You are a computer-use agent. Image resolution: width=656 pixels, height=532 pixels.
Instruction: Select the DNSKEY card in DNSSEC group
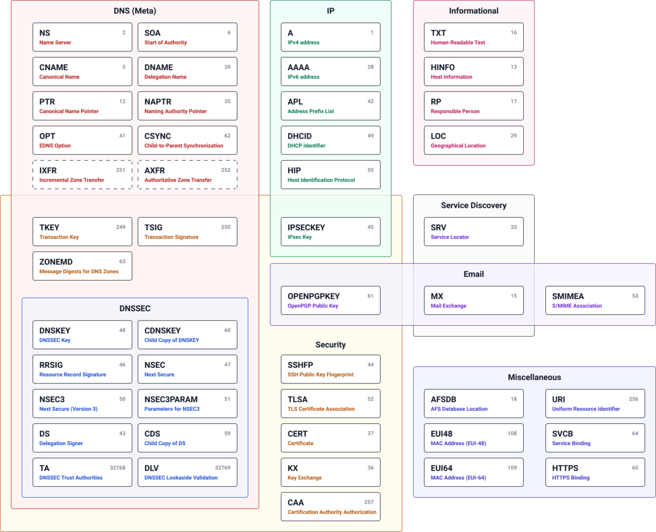click(82, 335)
